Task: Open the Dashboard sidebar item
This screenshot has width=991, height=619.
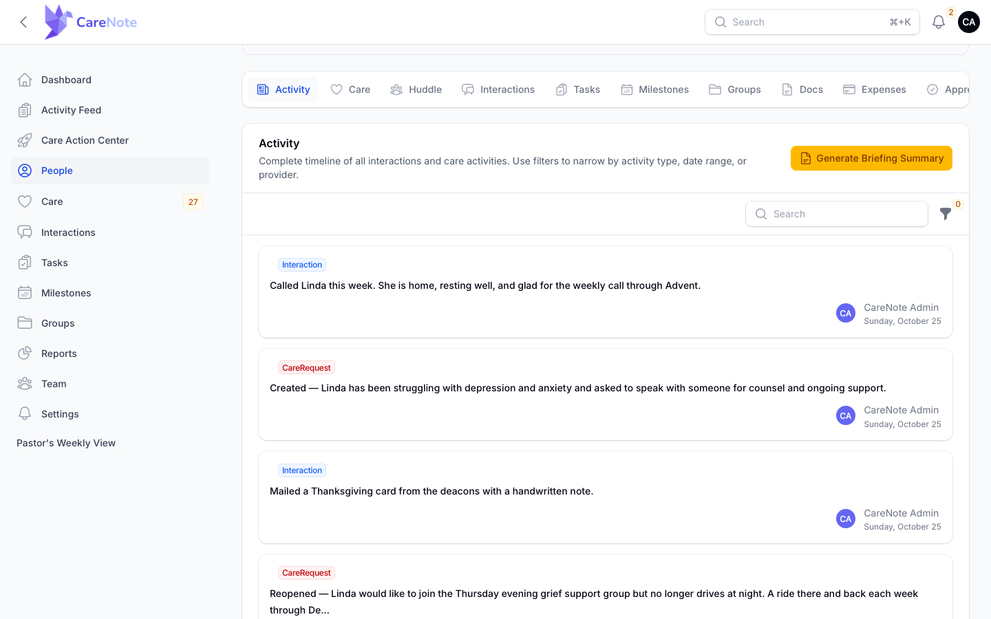Action: (x=110, y=80)
